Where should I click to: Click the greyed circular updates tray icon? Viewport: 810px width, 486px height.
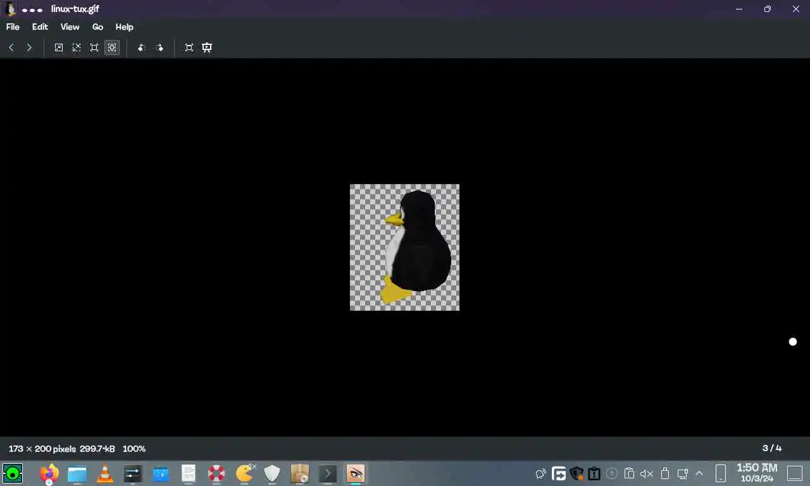point(612,473)
